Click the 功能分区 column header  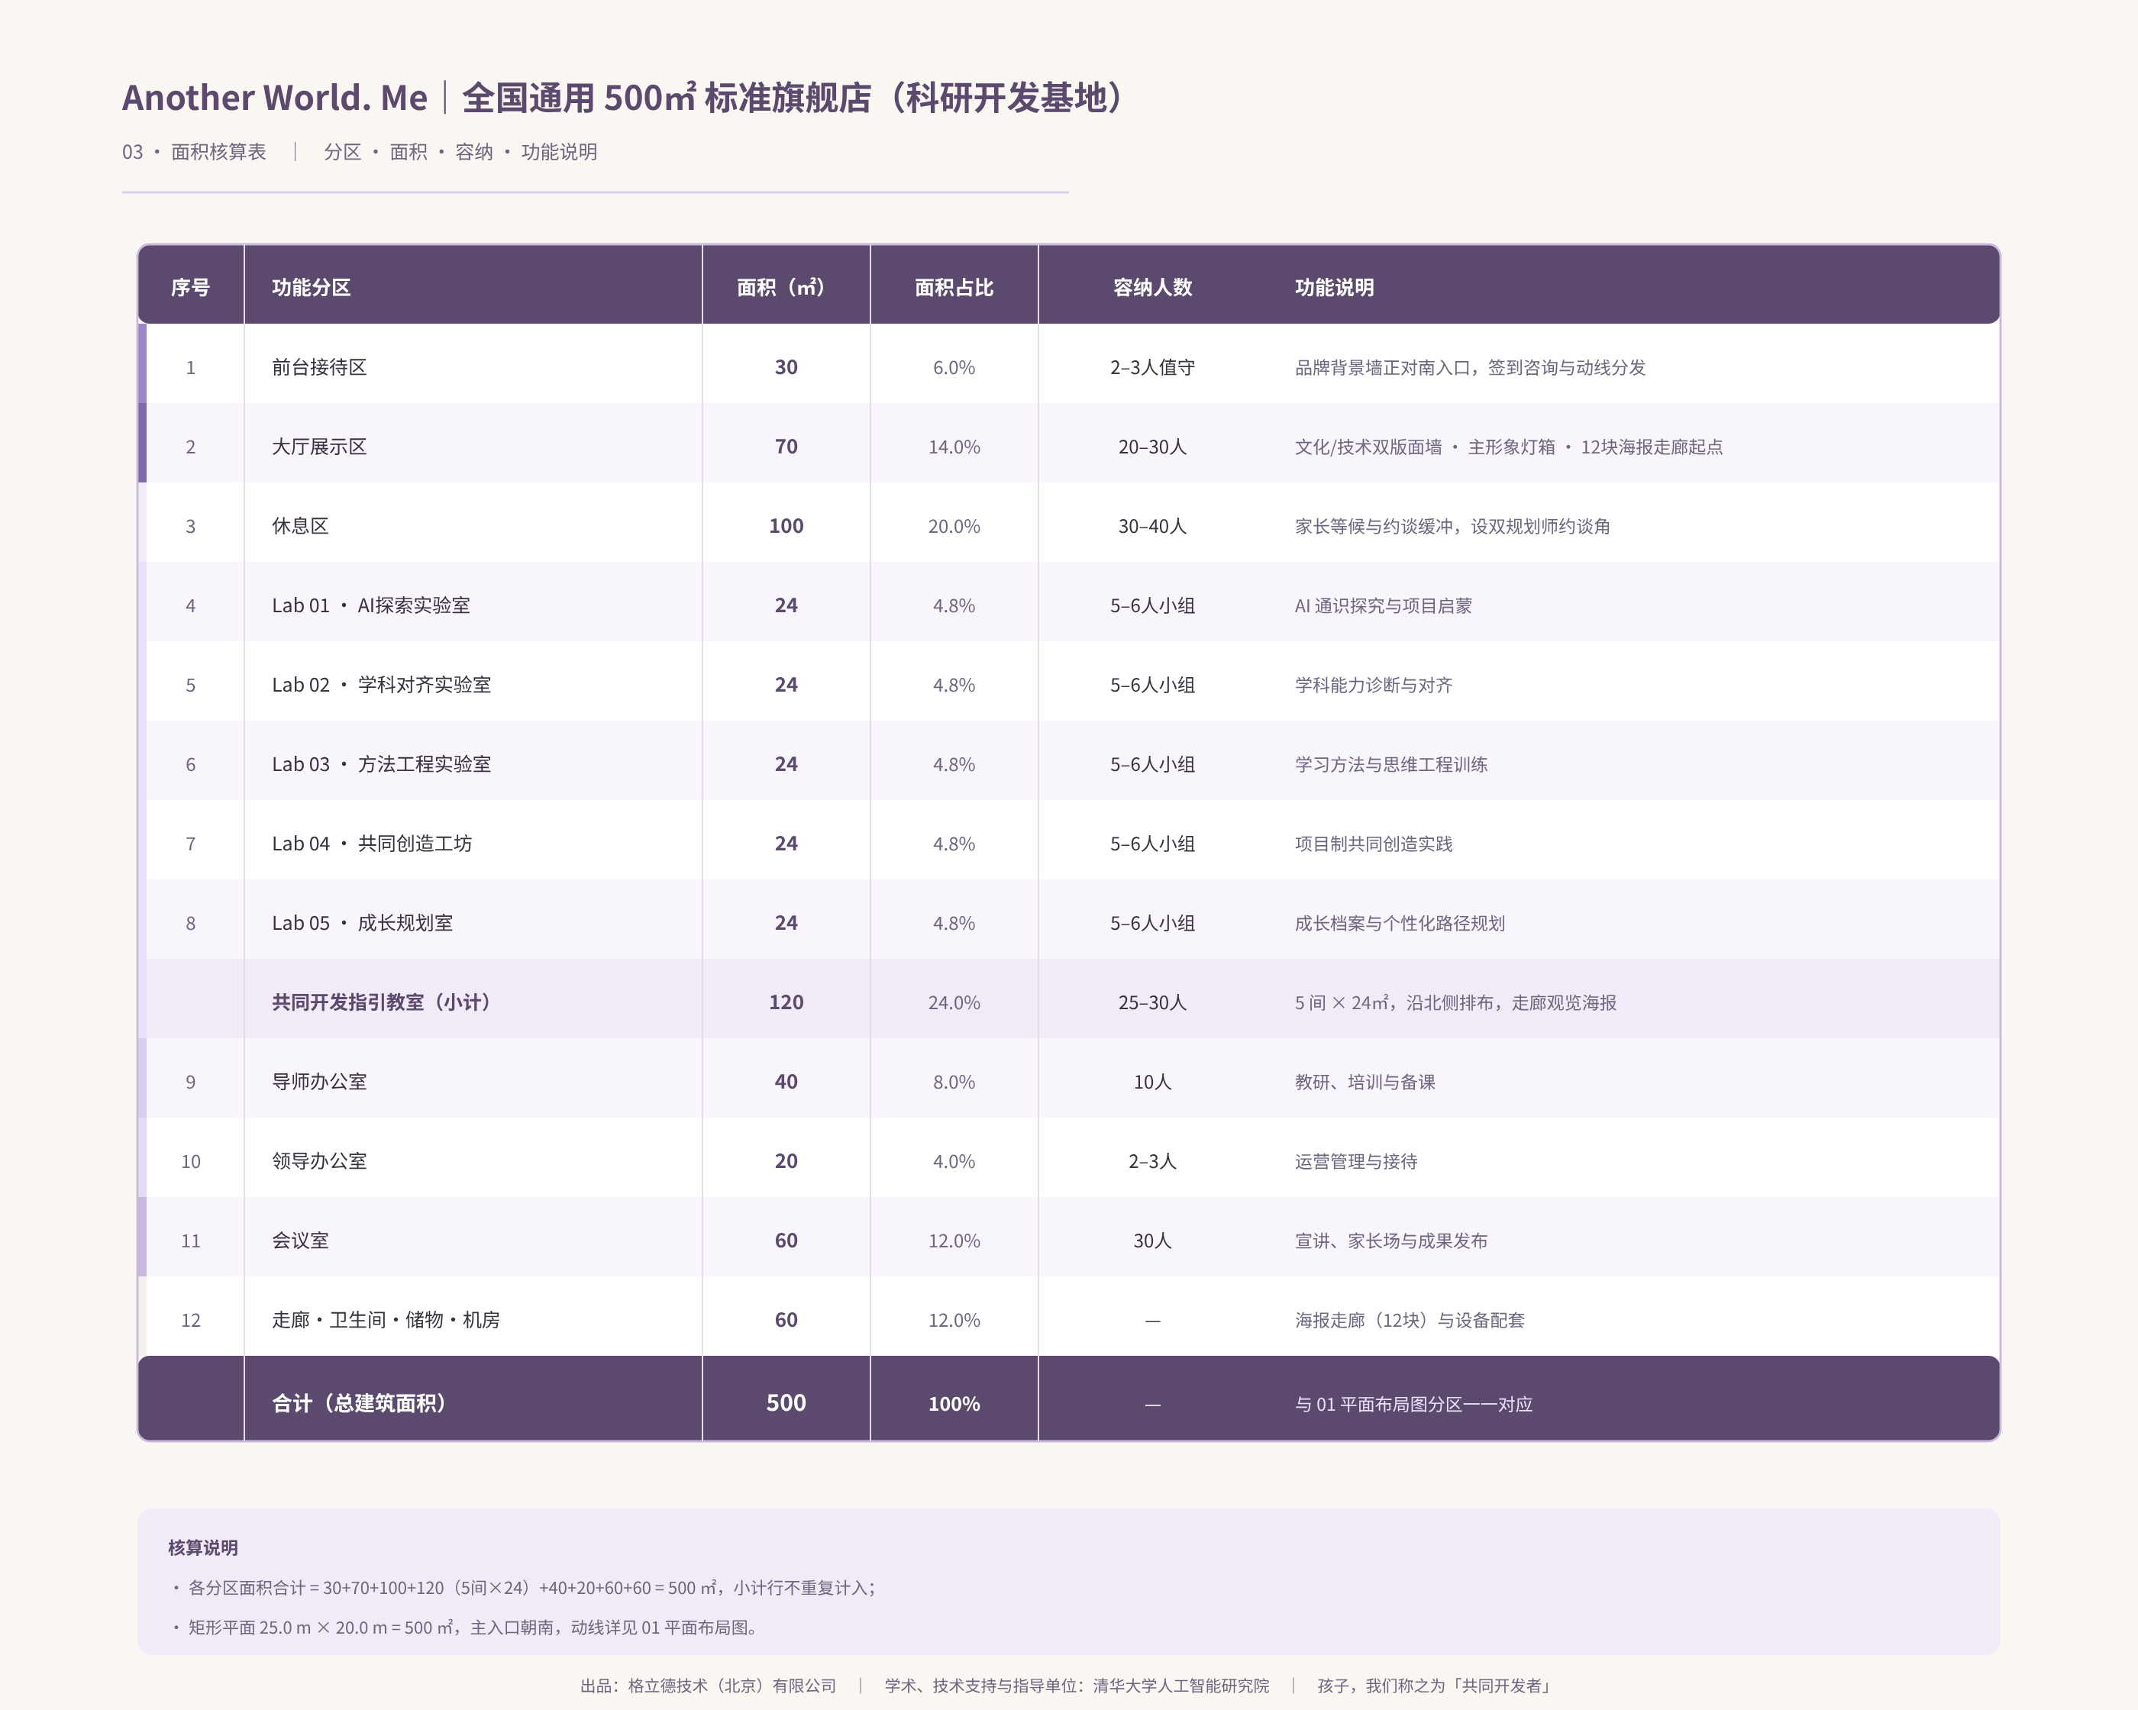click(312, 288)
